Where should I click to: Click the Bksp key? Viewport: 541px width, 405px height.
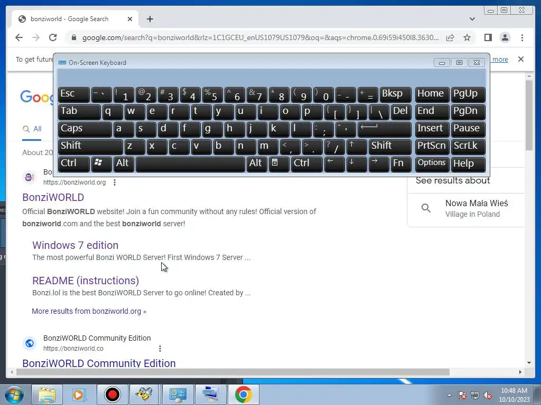click(x=396, y=95)
